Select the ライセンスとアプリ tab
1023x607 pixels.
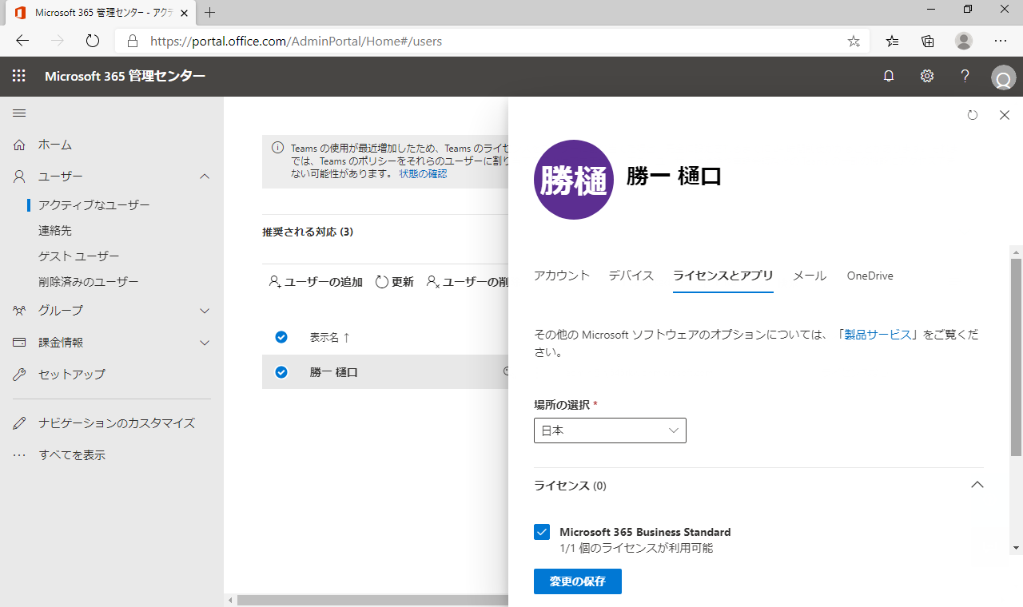click(x=723, y=276)
